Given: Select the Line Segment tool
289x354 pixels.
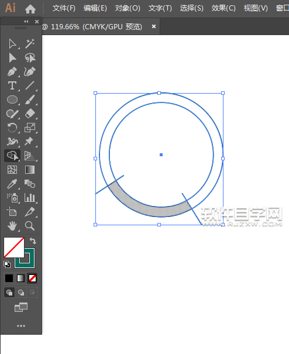Looking at the screenshot, I should pyautogui.click(x=30, y=86).
